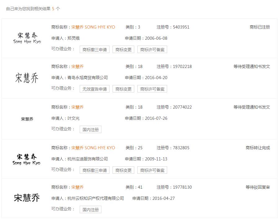Click status text 等待驳回复审
The height and width of the screenshot is (220, 280).
coord(258,187)
